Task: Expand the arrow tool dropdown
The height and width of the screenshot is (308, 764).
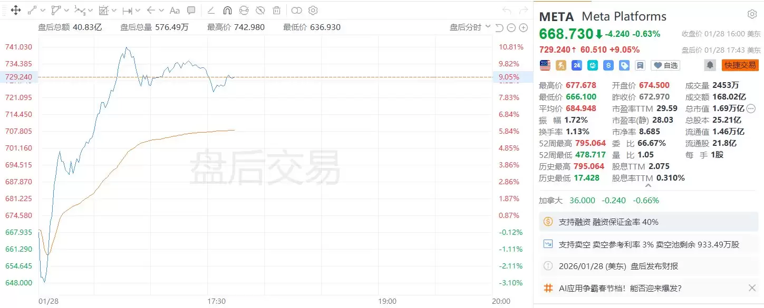Action: 162,10
